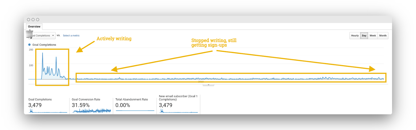
Task: Click the Goal Conversion Rate sparkline
Action: click(92, 111)
